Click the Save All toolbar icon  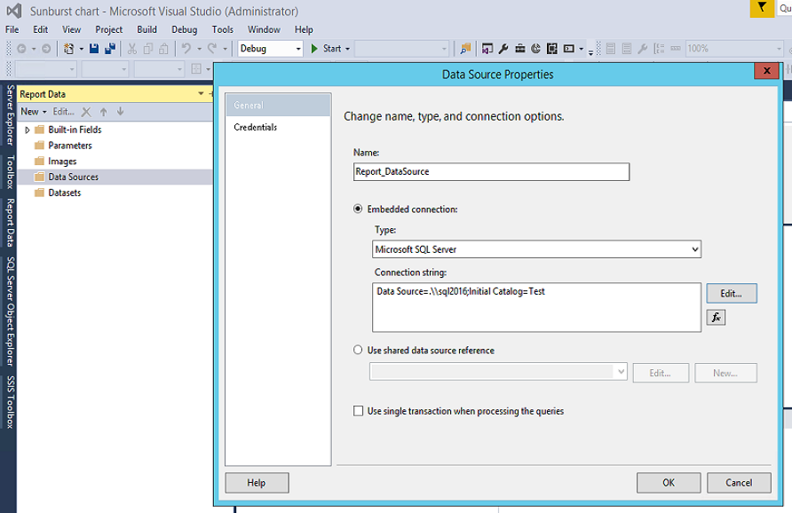(x=109, y=49)
